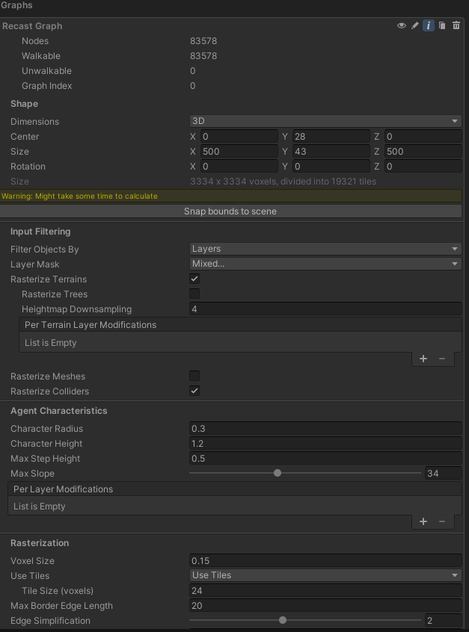Open the Dimensions dropdown showing 3D
Viewport: 469px width, 632px height.
(x=325, y=121)
